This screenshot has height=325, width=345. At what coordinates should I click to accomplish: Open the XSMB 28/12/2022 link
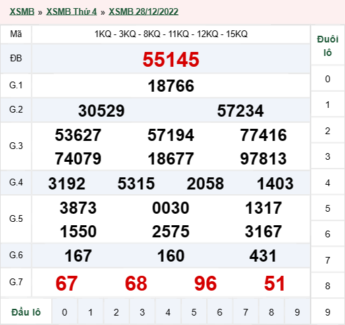tap(144, 11)
